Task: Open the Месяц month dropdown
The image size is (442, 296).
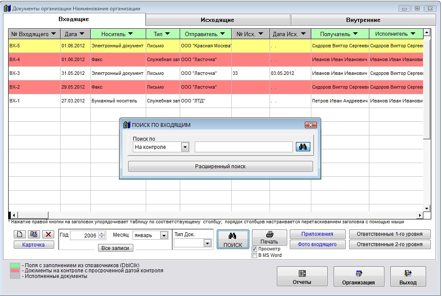Action: 163,235
